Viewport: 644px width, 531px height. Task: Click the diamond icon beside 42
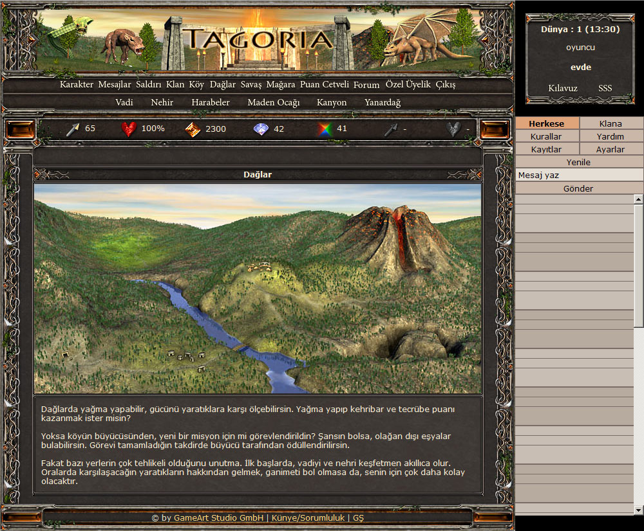(x=261, y=129)
